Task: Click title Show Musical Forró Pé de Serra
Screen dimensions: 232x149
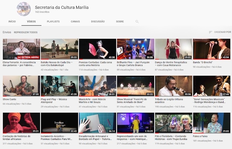Action: tap(132, 101)
